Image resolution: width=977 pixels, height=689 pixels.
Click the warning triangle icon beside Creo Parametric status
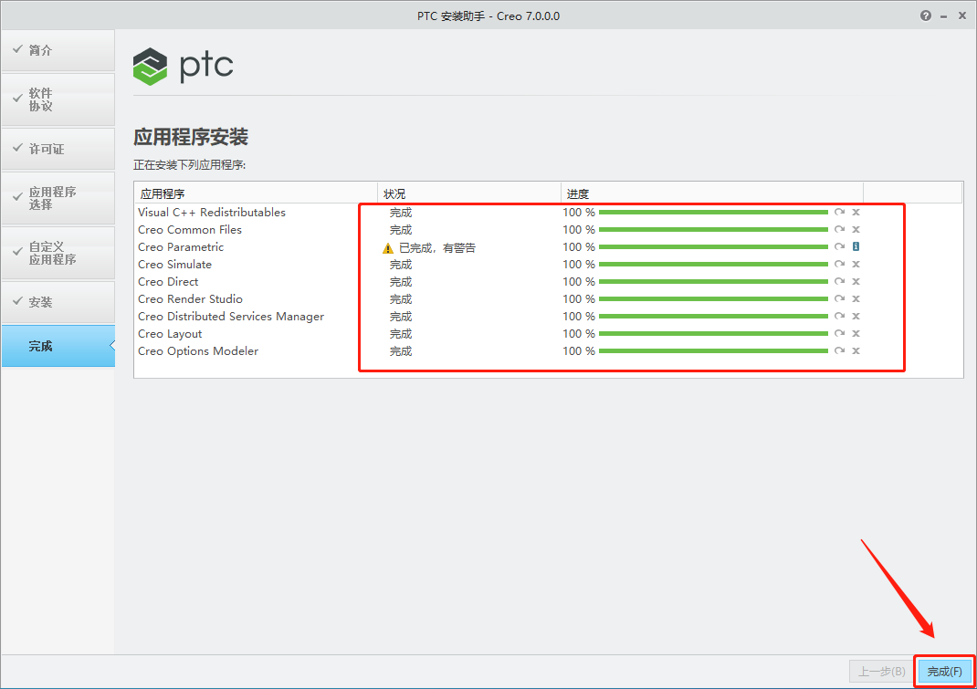(387, 248)
